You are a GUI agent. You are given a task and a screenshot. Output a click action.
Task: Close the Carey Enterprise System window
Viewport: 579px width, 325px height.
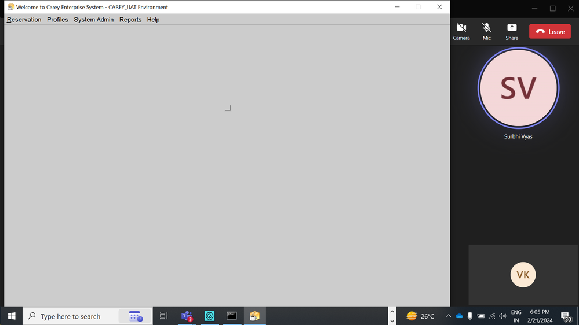(x=439, y=7)
